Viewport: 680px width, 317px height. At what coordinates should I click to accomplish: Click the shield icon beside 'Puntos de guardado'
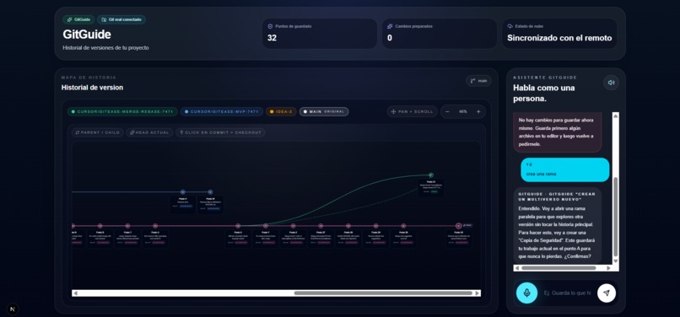(270, 26)
